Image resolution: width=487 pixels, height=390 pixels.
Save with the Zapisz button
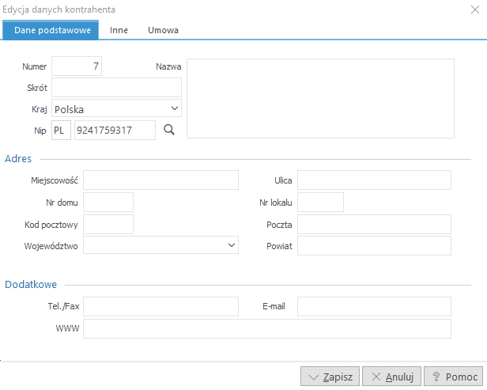330,377
